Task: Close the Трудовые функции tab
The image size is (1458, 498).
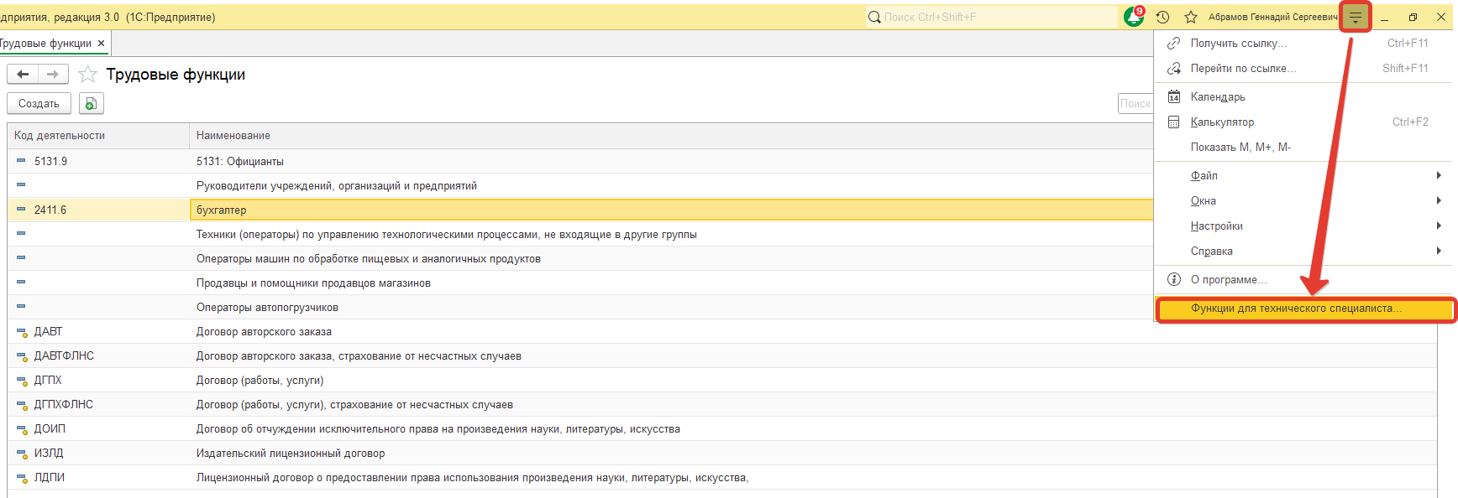Action: 101,44
